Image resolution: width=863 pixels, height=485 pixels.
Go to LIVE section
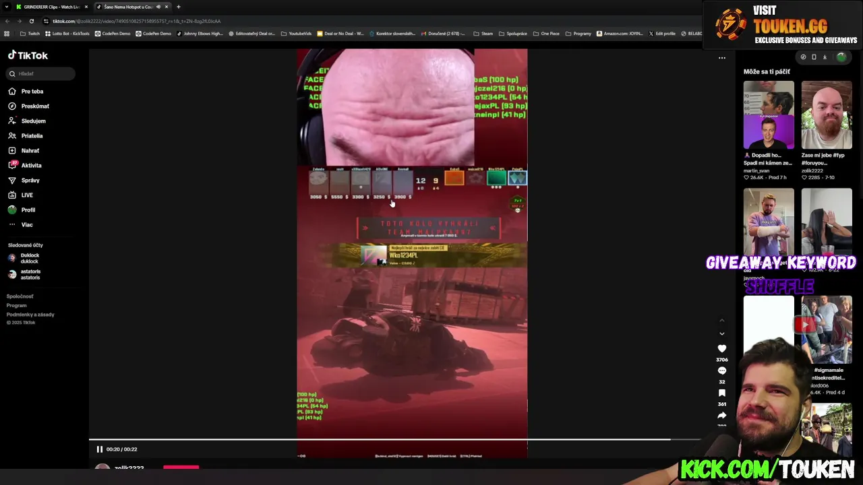pyautogui.click(x=21, y=195)
